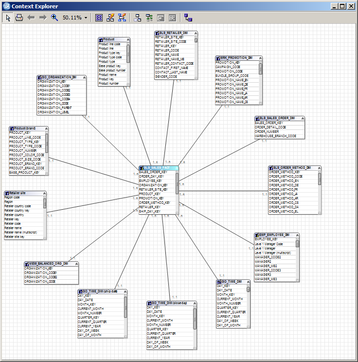Click the dotted-box hierarchy icon

tap(138, 18)
